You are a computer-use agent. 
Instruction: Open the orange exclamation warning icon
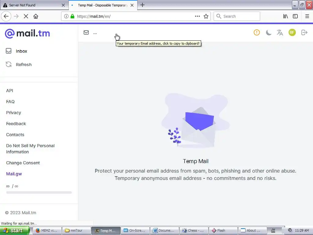tap(256, 32)
